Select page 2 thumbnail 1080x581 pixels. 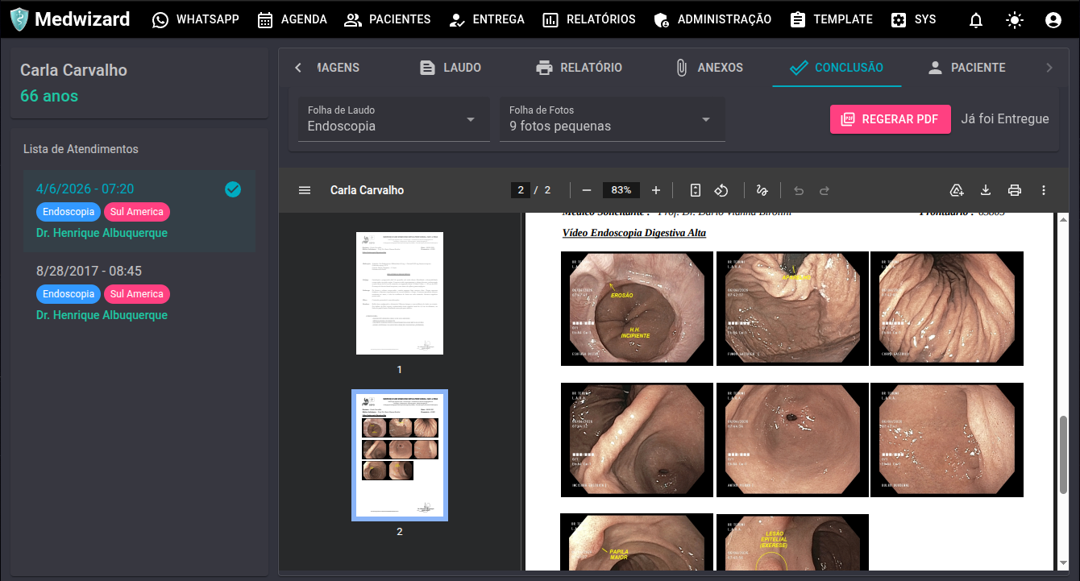pyautogui.click(x=400, y=455)
